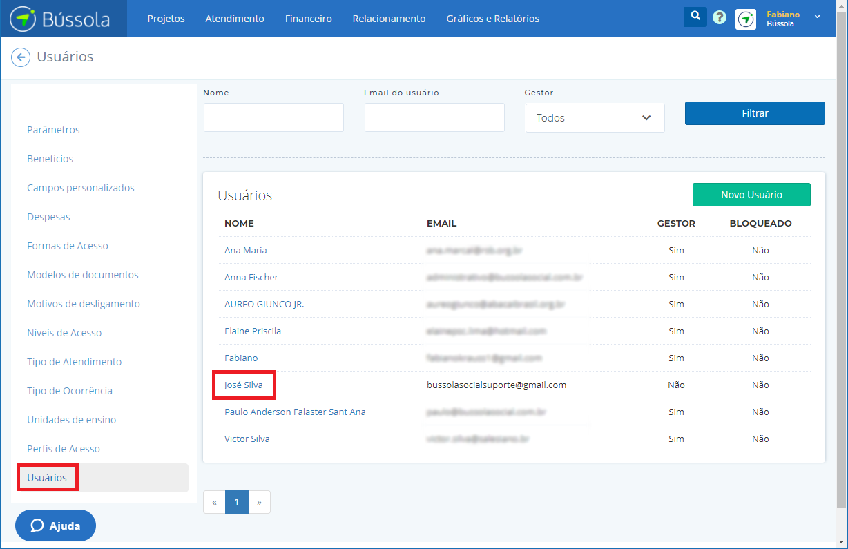848x549 pixels.
Task: Click the help question mark icon
Action: pos(720,18)
